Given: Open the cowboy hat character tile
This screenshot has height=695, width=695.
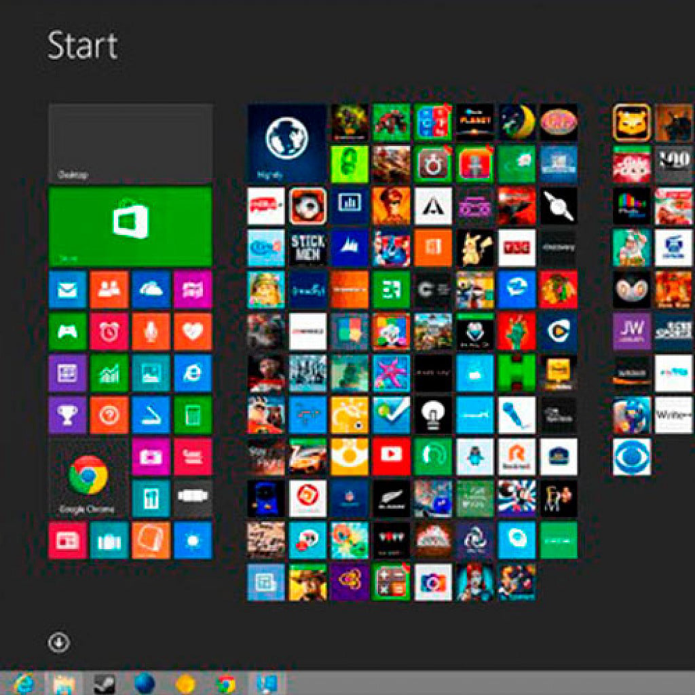Looking at the screenshot, I should (307, 582).
